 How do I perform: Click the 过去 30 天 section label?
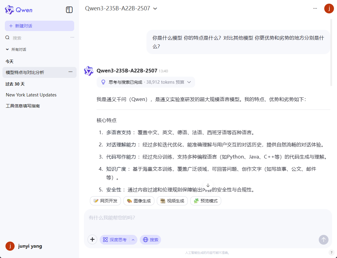pyautogui.click(x=15, y=84)
